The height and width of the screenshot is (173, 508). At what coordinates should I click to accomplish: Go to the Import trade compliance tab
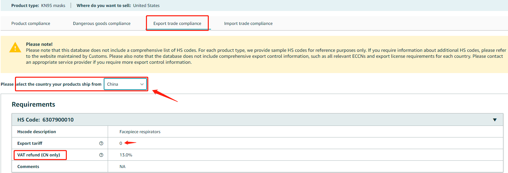248,24
